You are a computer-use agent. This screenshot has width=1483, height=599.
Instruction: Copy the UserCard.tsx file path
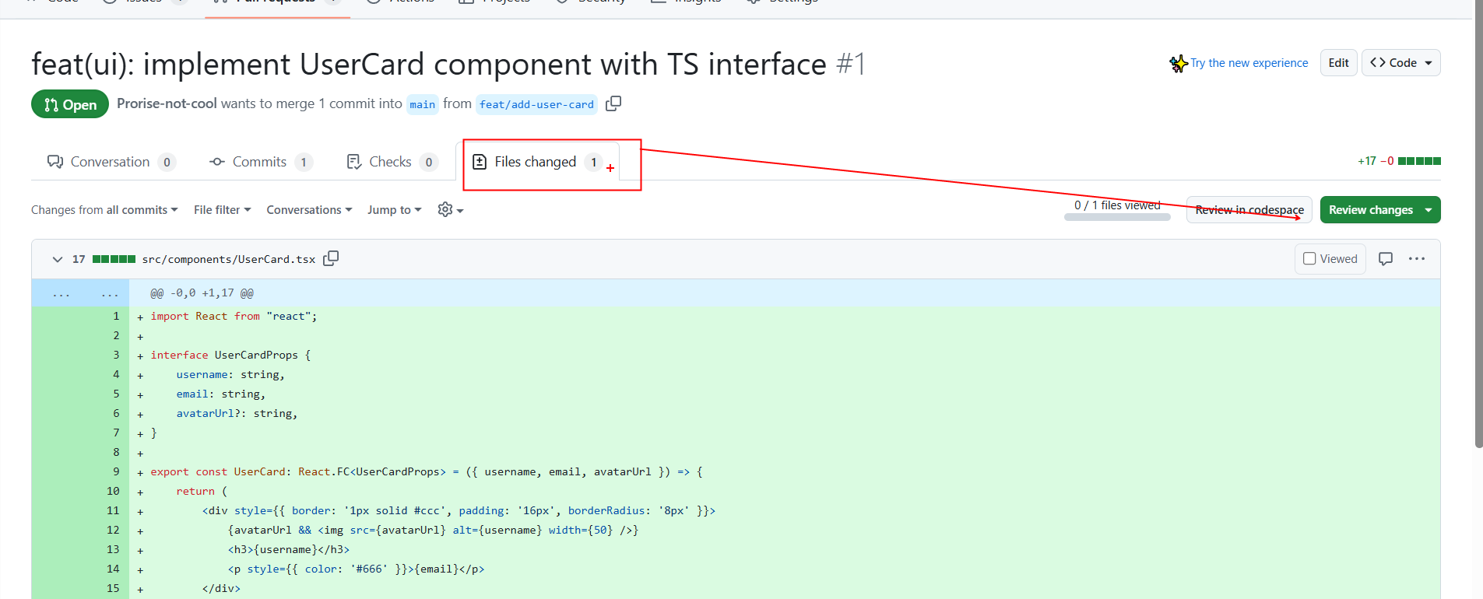coord(331,258)
